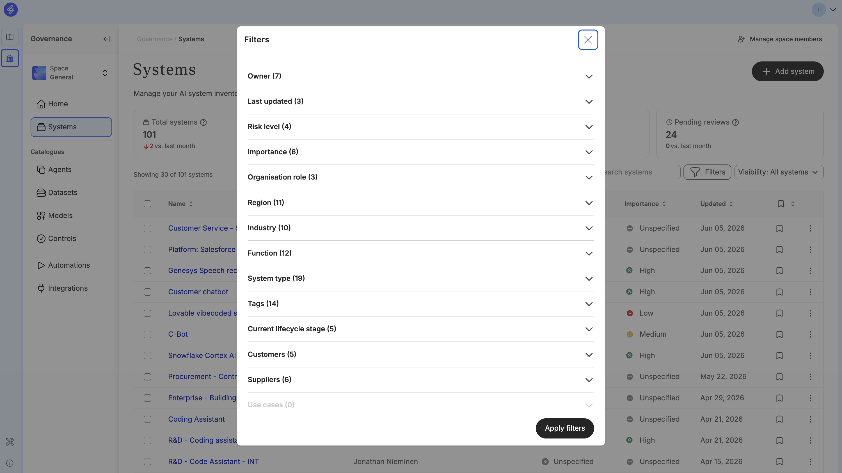Click the app logo icon
This screenshot has height=473, width=842.
point(10,10)
